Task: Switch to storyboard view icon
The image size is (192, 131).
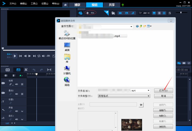Action: 8,70
